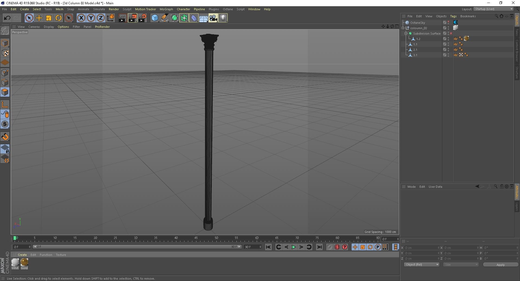The width and height of the screenshot is (520, 281).
Task: Toggle Z axis lock
Action: [x=100, y=18]
